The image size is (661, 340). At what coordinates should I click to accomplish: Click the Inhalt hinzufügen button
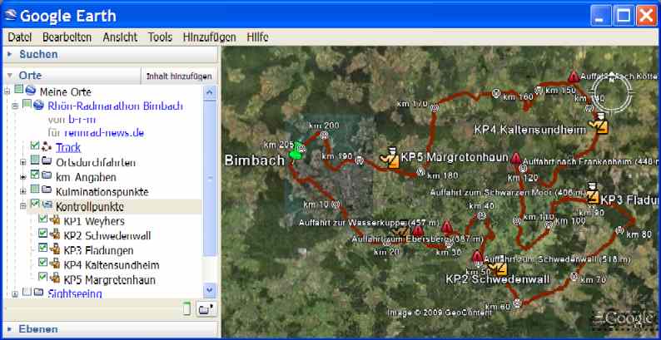(179, 76)
